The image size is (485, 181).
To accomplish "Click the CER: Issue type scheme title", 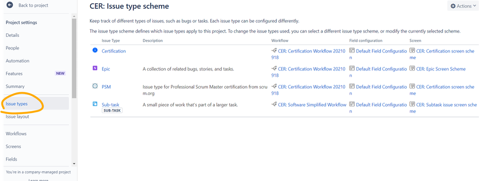I will tap(129, 6).
